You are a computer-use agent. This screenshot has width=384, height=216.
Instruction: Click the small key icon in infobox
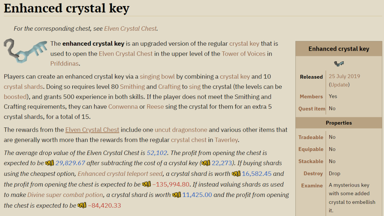click(339, 64)
